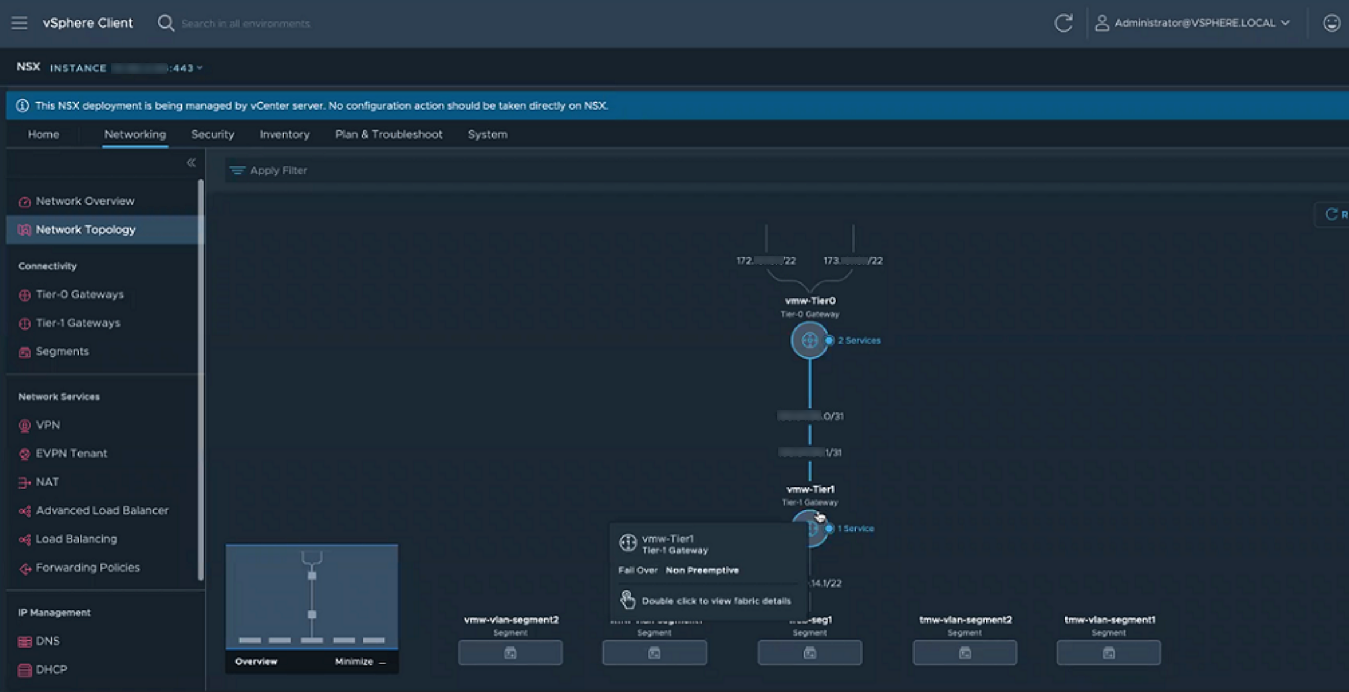
Task: Open Tier-0 Gateways page
Action: pos(79,294)
